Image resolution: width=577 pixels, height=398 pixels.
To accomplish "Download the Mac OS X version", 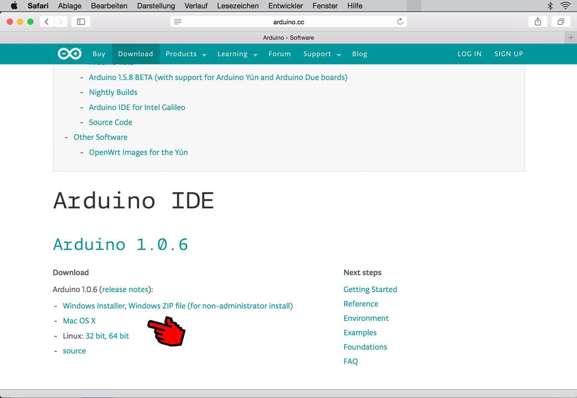I will [x=79, y=321].
